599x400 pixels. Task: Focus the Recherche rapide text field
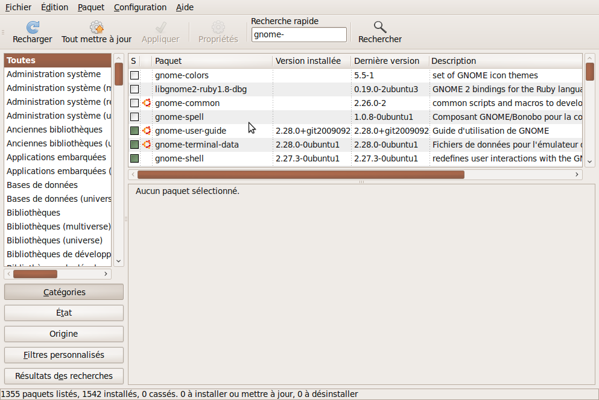click(299, 35)
